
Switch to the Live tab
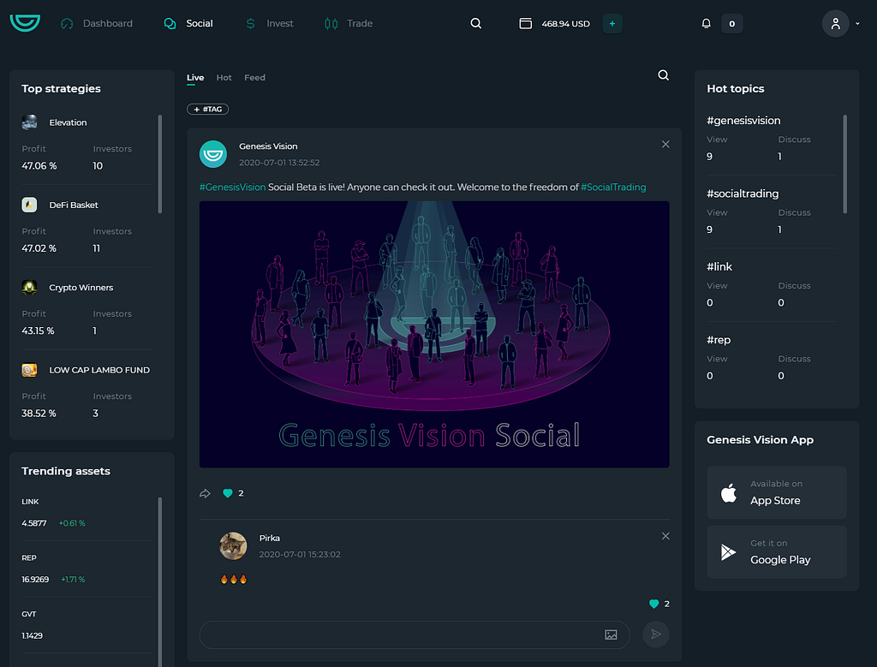[x=195, y=78]
